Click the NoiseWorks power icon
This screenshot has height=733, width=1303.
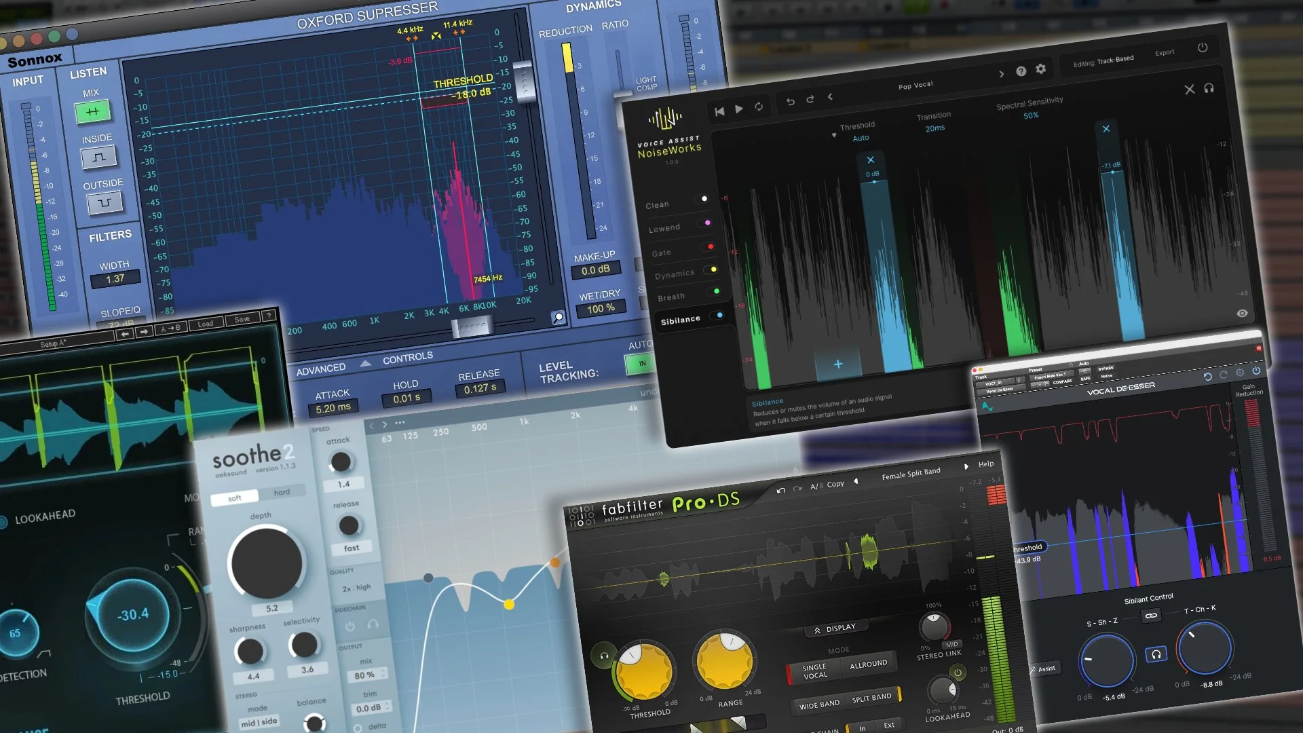pyautogui.click(x=1203, y=48)
